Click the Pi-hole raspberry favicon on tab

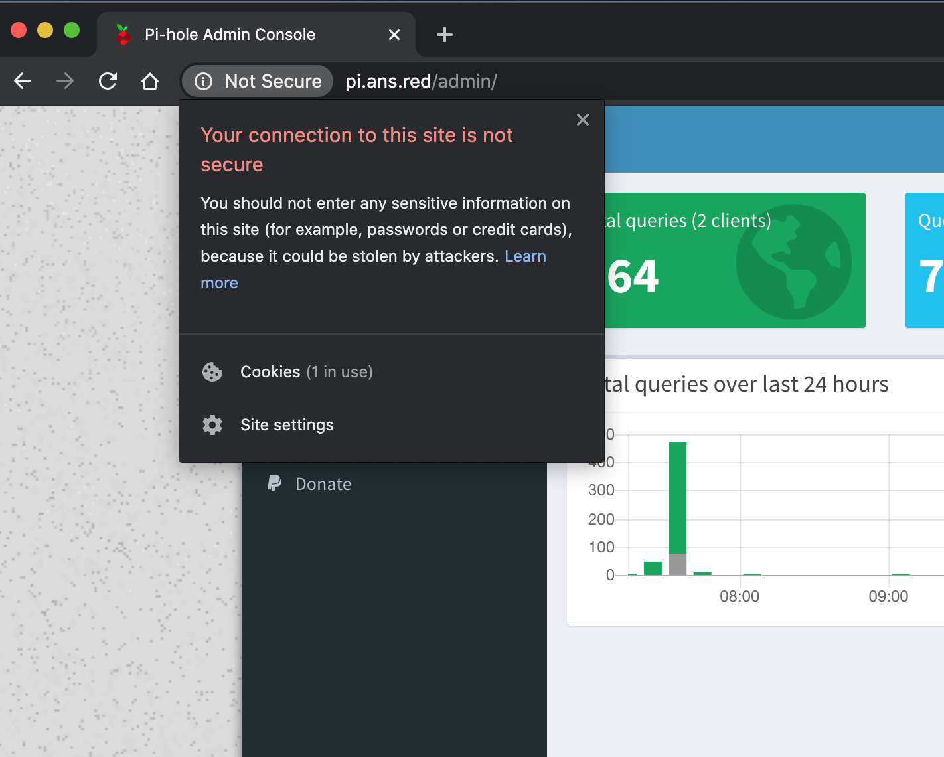tap(123, 35)
